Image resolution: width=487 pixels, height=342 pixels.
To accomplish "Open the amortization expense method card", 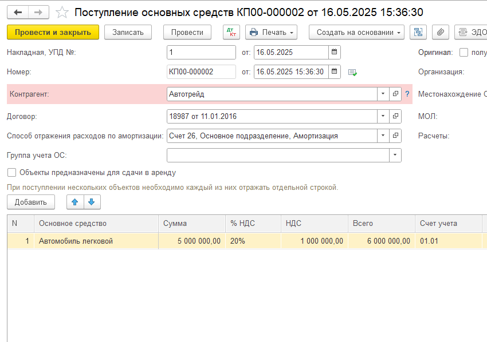I will point(395,136).
